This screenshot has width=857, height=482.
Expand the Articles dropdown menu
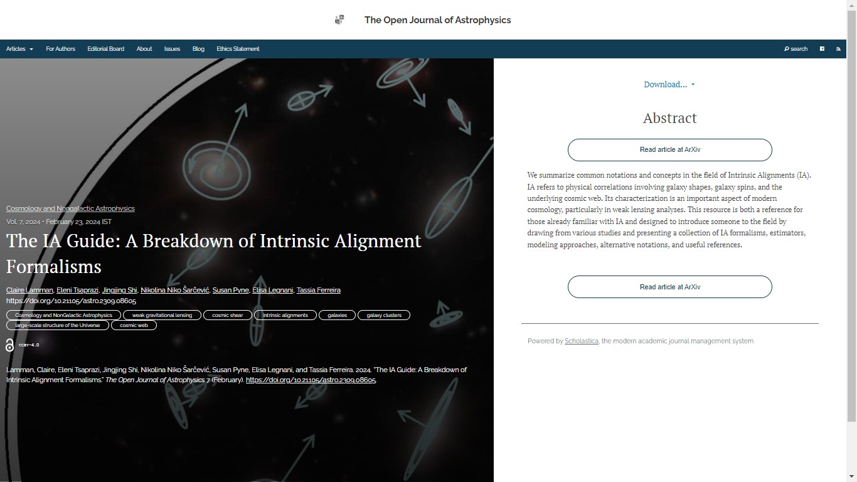coord(19,49)
